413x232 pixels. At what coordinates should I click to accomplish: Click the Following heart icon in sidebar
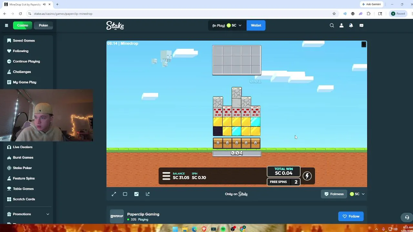[x=9, y=51]
